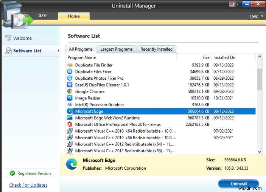Click the Google Chrome icon in list
The width and height of the screenshot is (266, 192).
pos(70,91)
